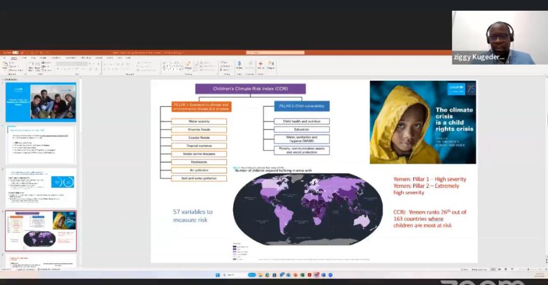
Task: Click the 'Tropical cyclones' box
Action: 199,146
